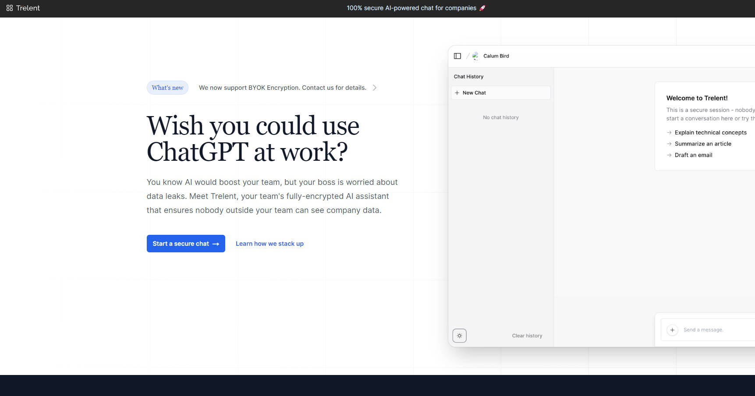Click the plus attachment icon in message box
Viewport: 755px width, 396px height.
point(672,330)
